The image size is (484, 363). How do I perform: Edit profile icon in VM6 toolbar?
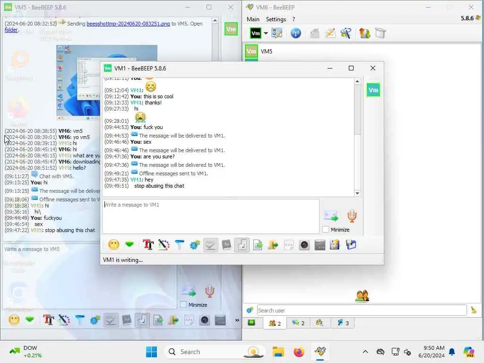(x=277, y=33)
